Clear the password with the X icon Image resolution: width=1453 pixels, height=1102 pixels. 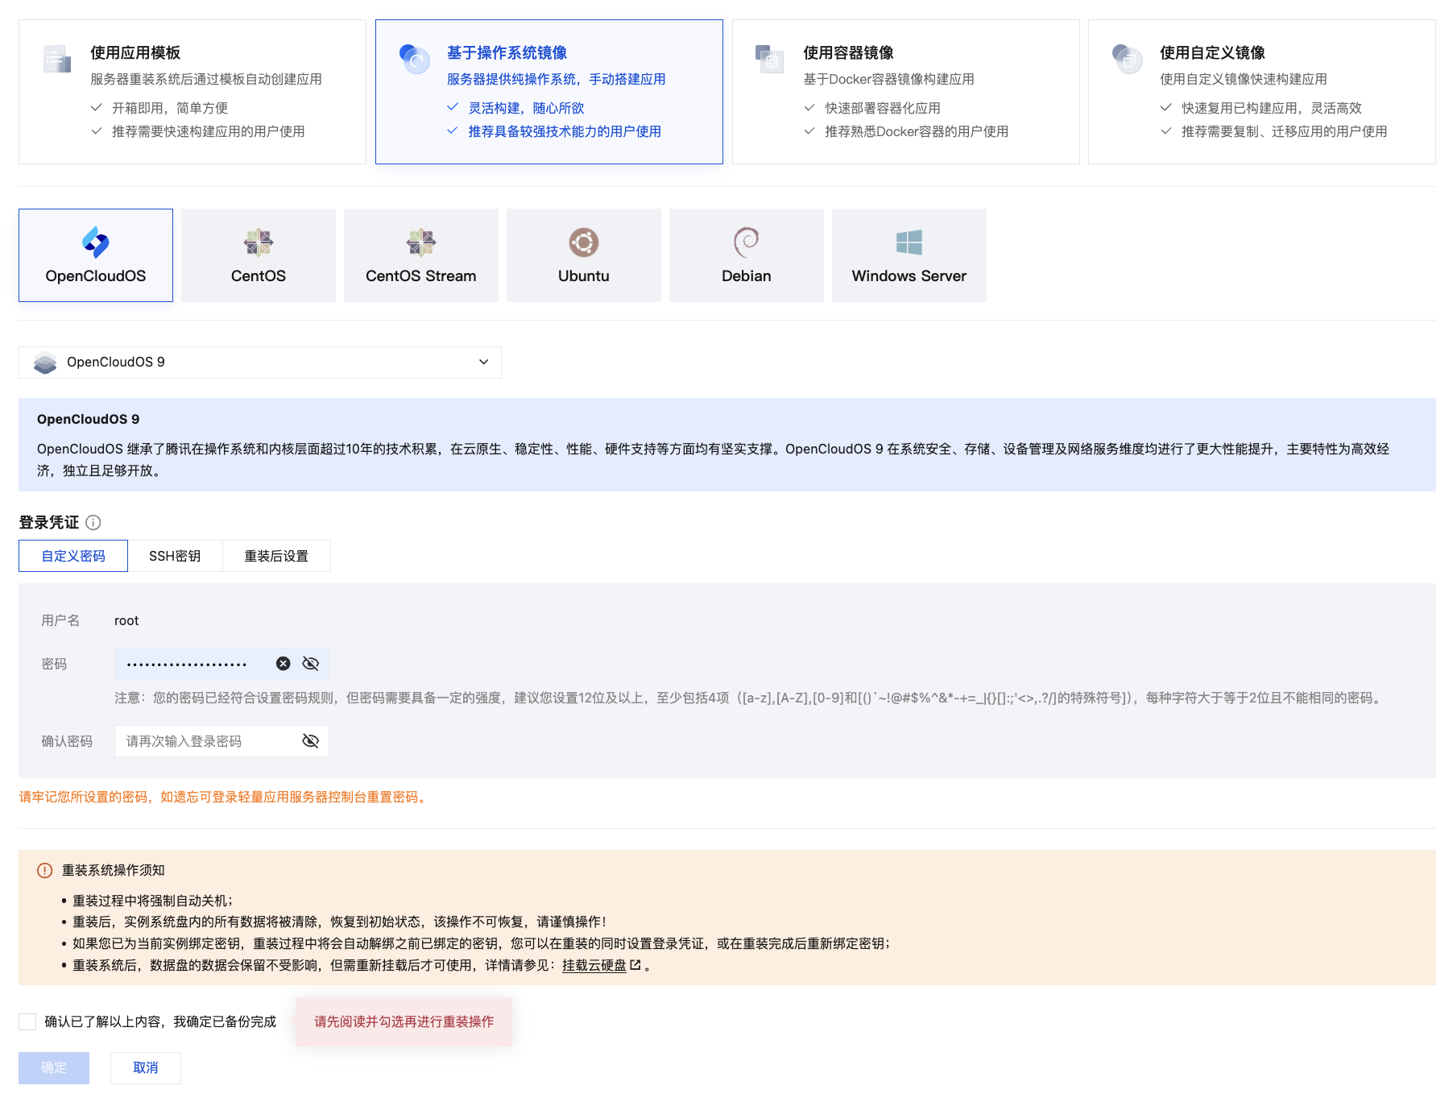284,664
